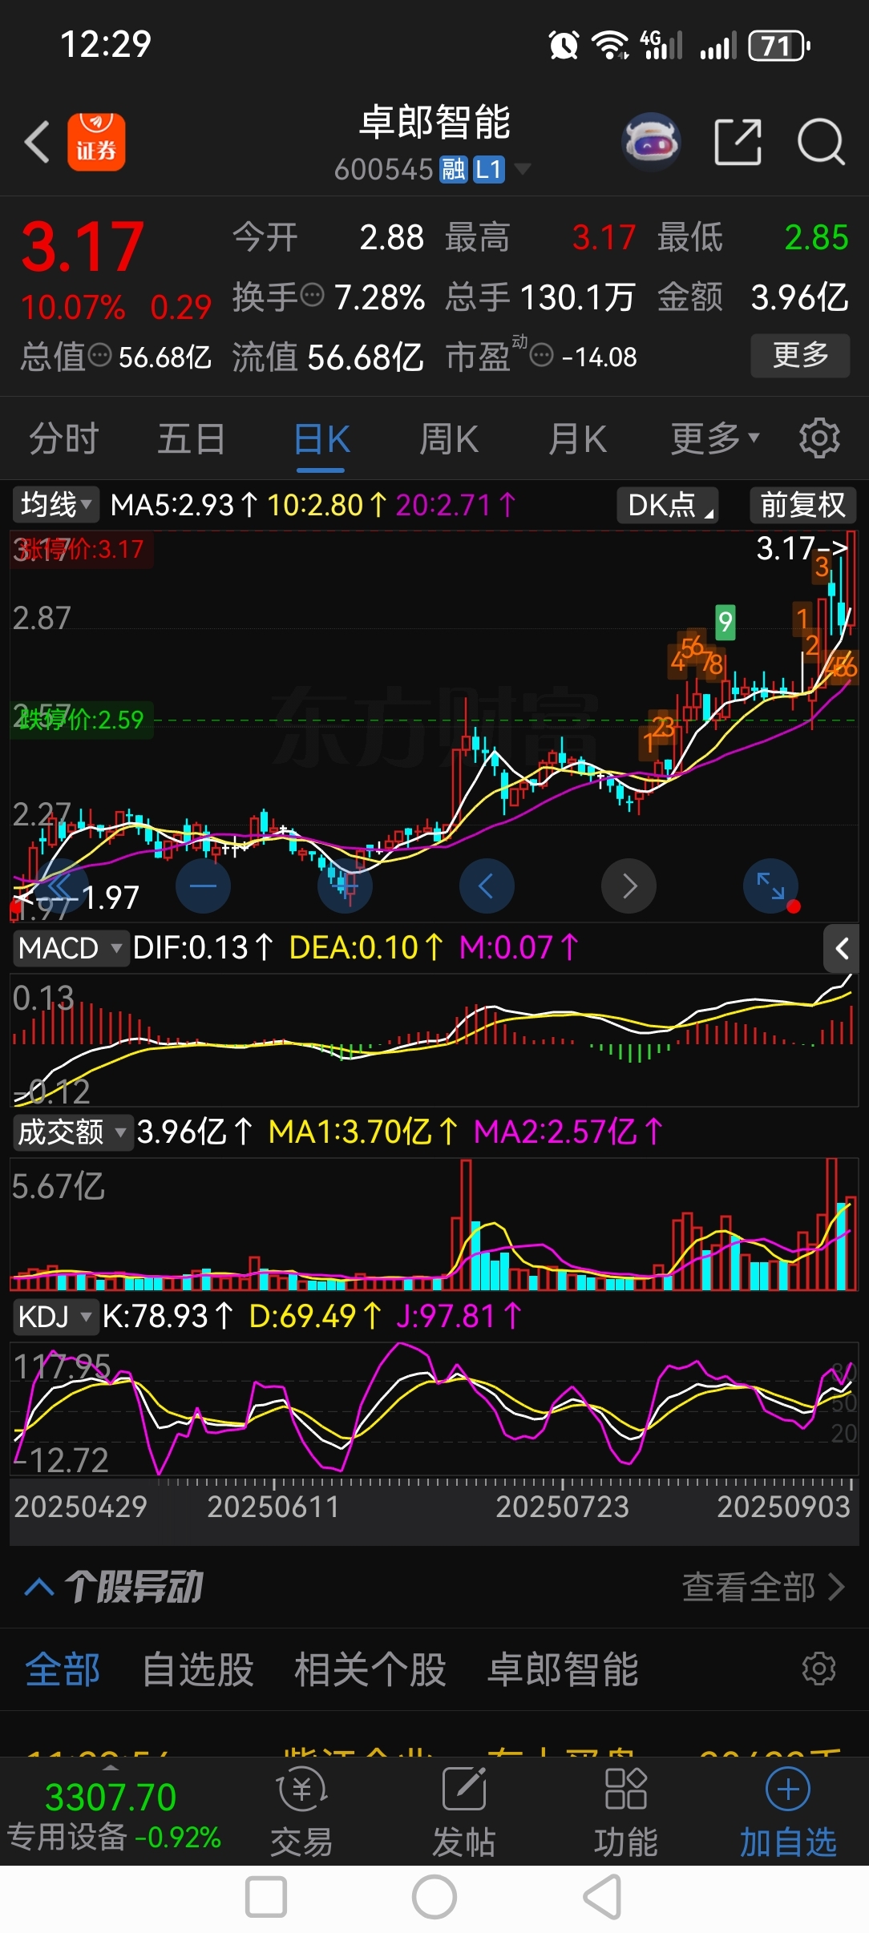This screenshot has width=869, height=1933.
Task: Tap the L1 level badge
Action: [488, 169]
